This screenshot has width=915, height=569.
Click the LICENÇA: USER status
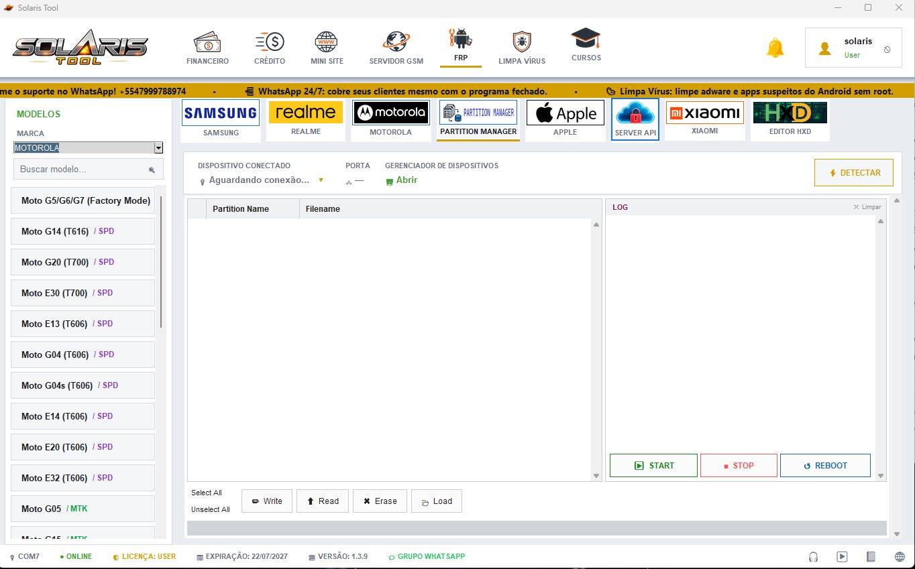coord(144,556)
